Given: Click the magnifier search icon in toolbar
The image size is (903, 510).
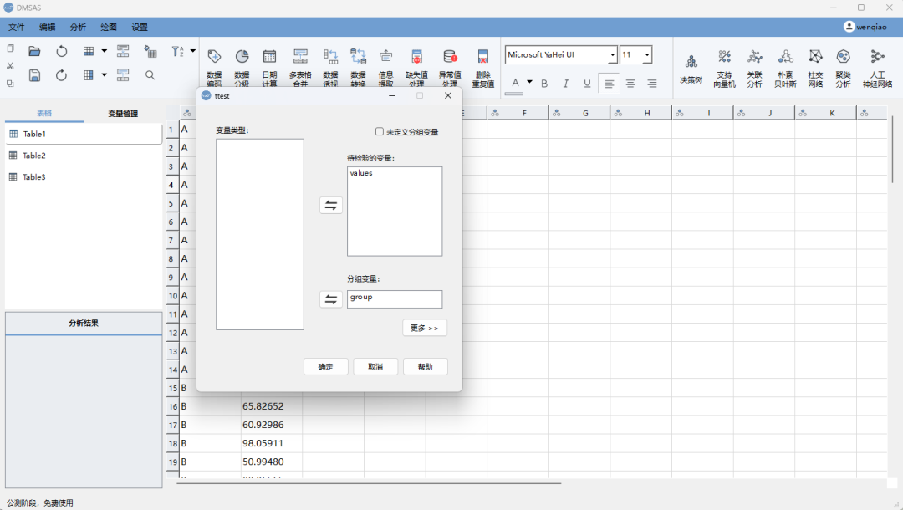Looking at the screenshot, I should point(150,75).
